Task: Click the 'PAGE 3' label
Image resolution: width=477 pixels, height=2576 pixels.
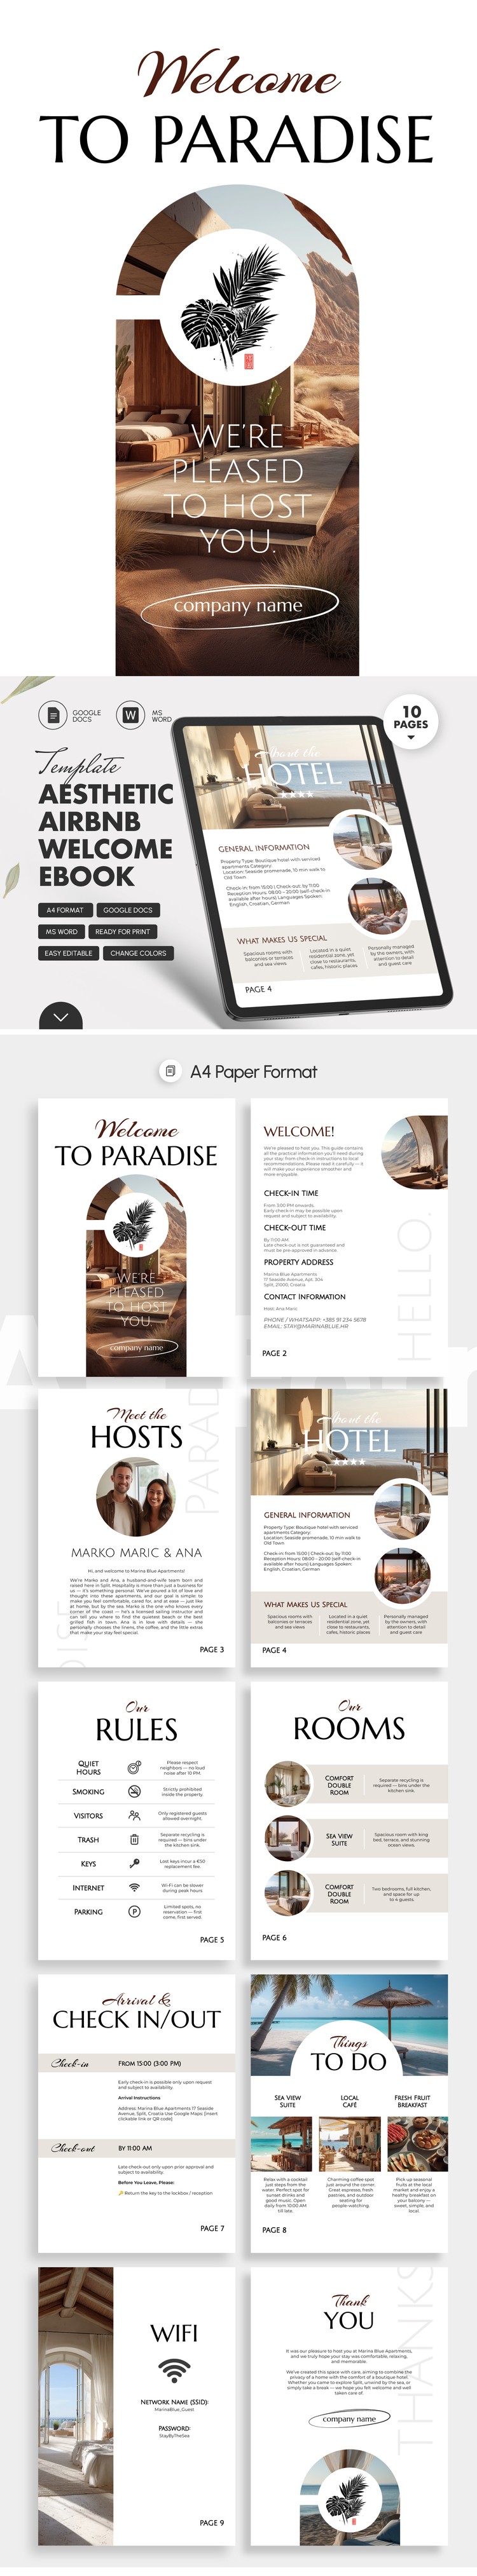Action: click(x=212, y=1649)
